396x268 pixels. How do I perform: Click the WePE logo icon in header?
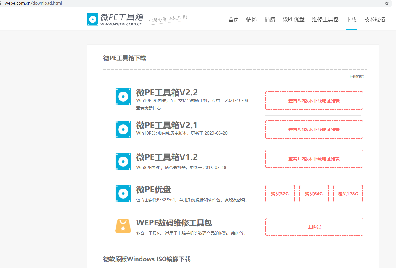(92, 20)
